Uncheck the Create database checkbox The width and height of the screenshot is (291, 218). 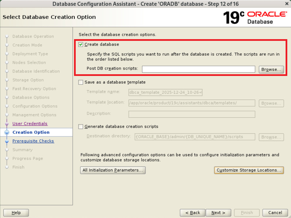click(x=80, y=45)
